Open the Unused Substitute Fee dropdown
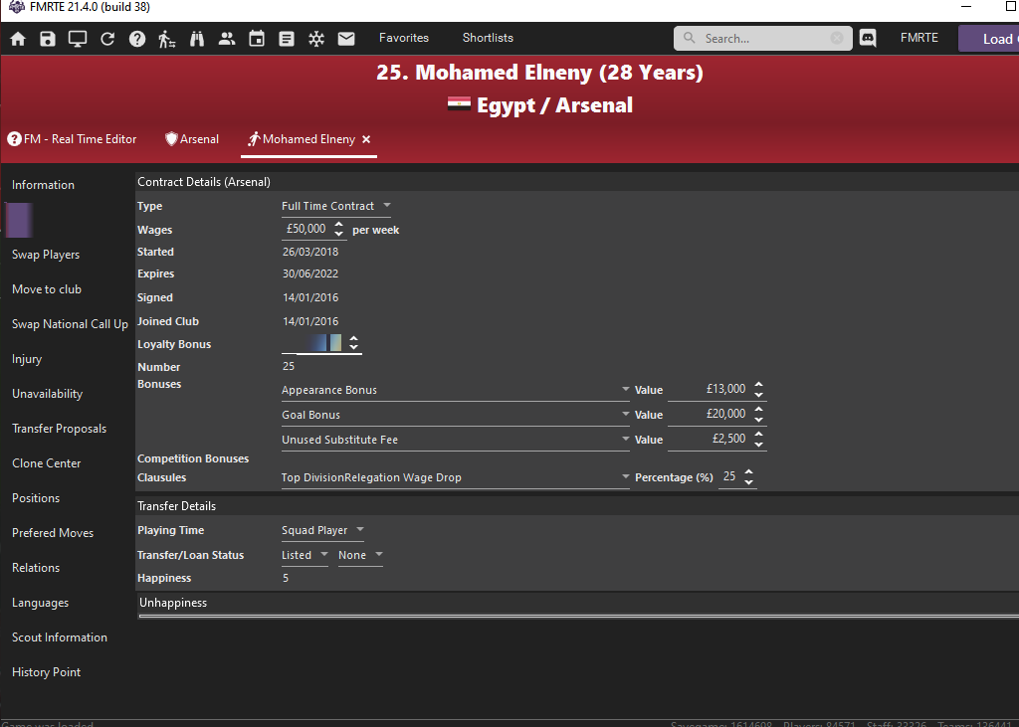The height and width of the screenshot is (727, 1019). [455, 440]
